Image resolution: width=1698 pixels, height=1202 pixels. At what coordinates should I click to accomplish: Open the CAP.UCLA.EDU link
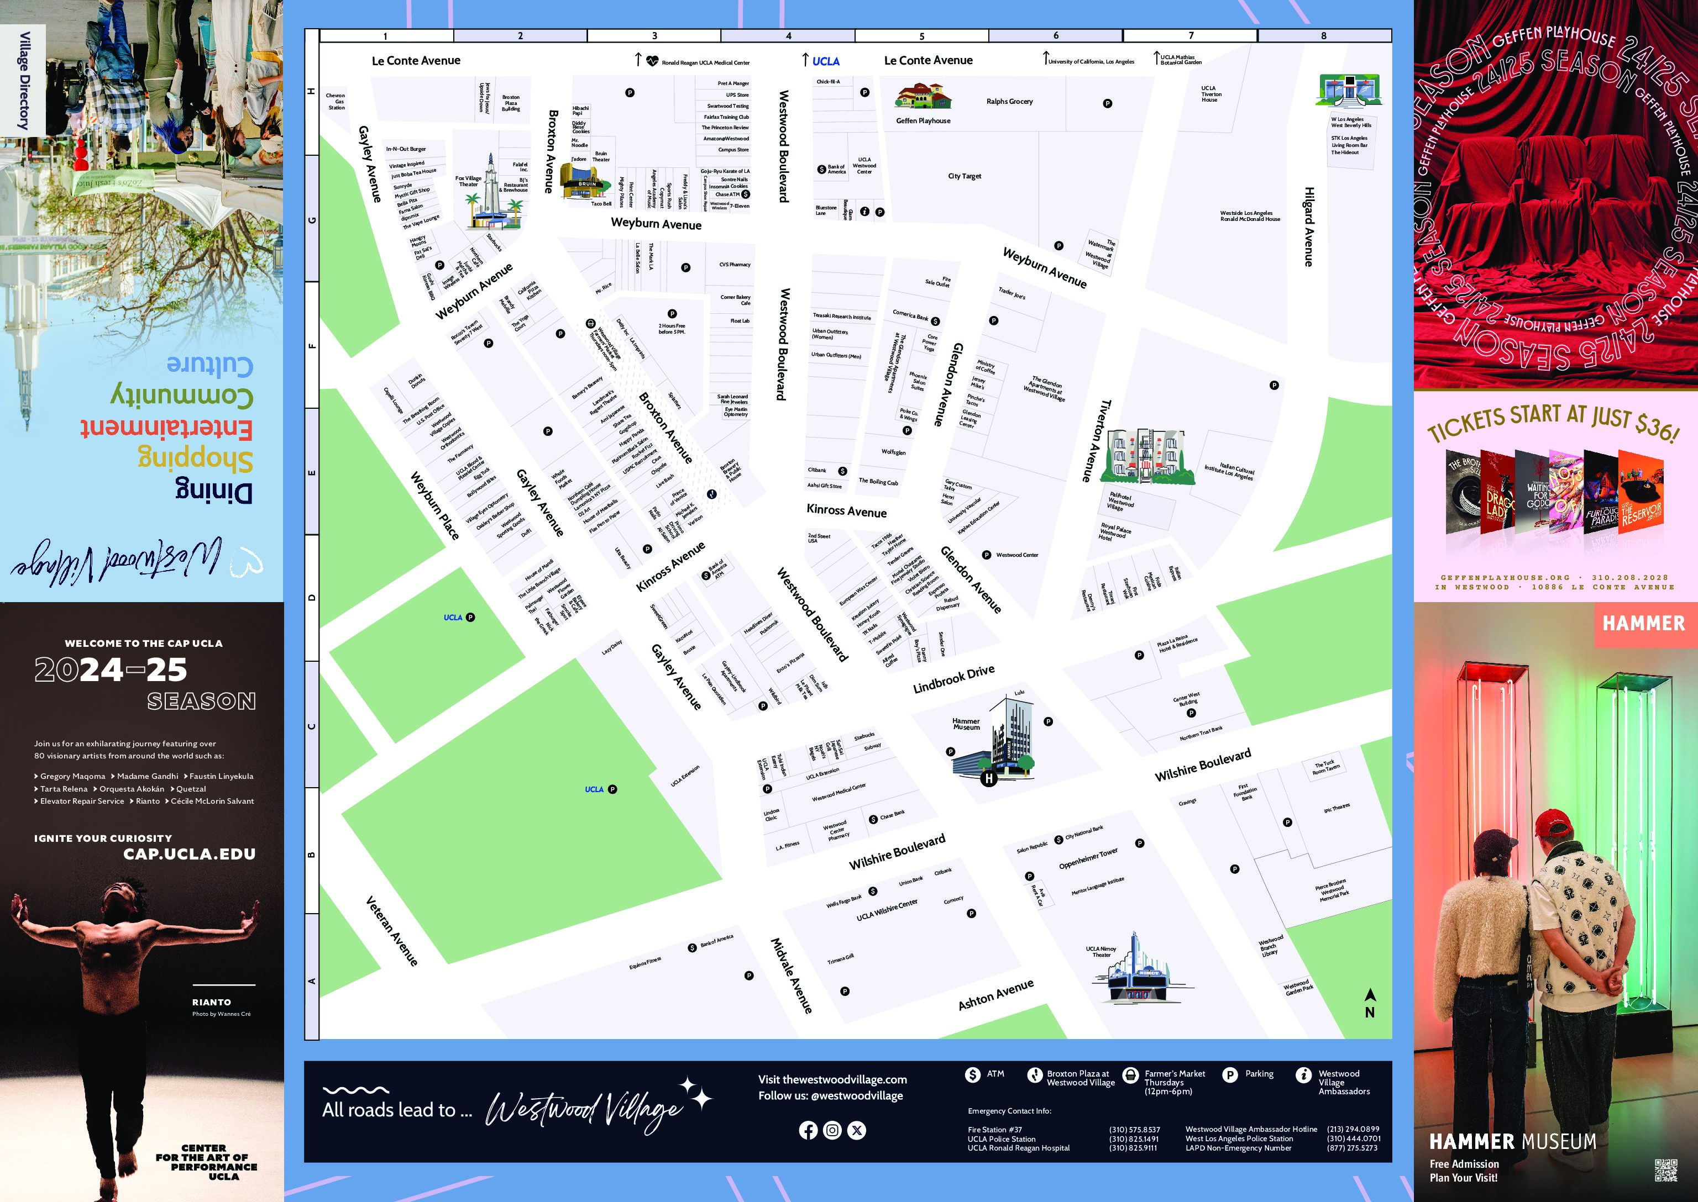[190, 853]
